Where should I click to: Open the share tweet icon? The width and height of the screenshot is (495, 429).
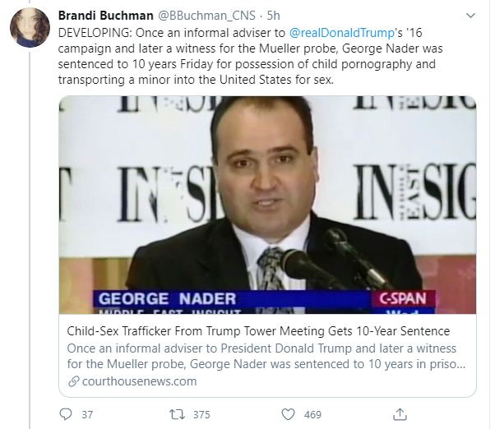[400, 414]
